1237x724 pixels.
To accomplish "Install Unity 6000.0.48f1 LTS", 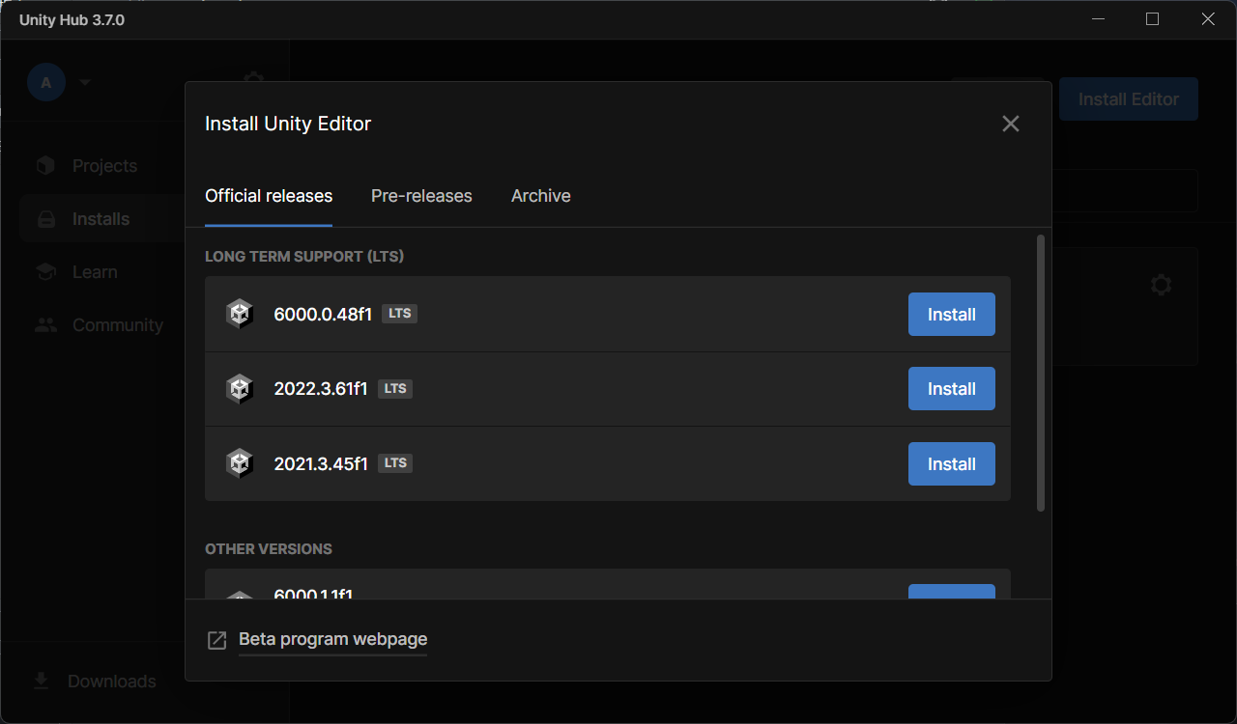I will tap(952, 315).
